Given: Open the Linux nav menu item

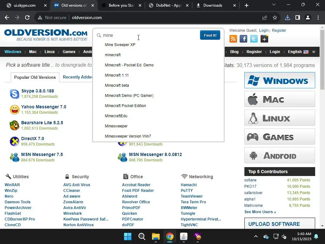Looking at the screenshot, I should (50, 52).
